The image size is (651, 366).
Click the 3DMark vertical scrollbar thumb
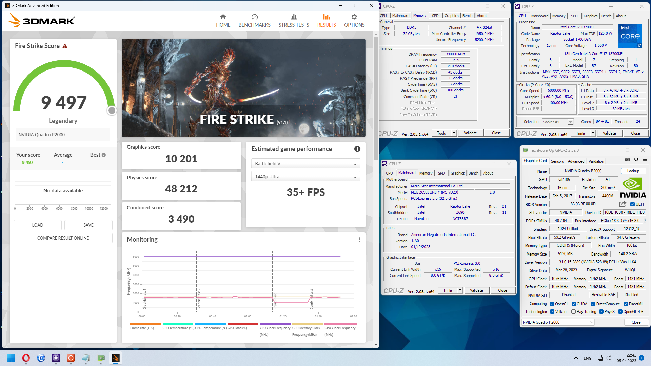[376, 98]
